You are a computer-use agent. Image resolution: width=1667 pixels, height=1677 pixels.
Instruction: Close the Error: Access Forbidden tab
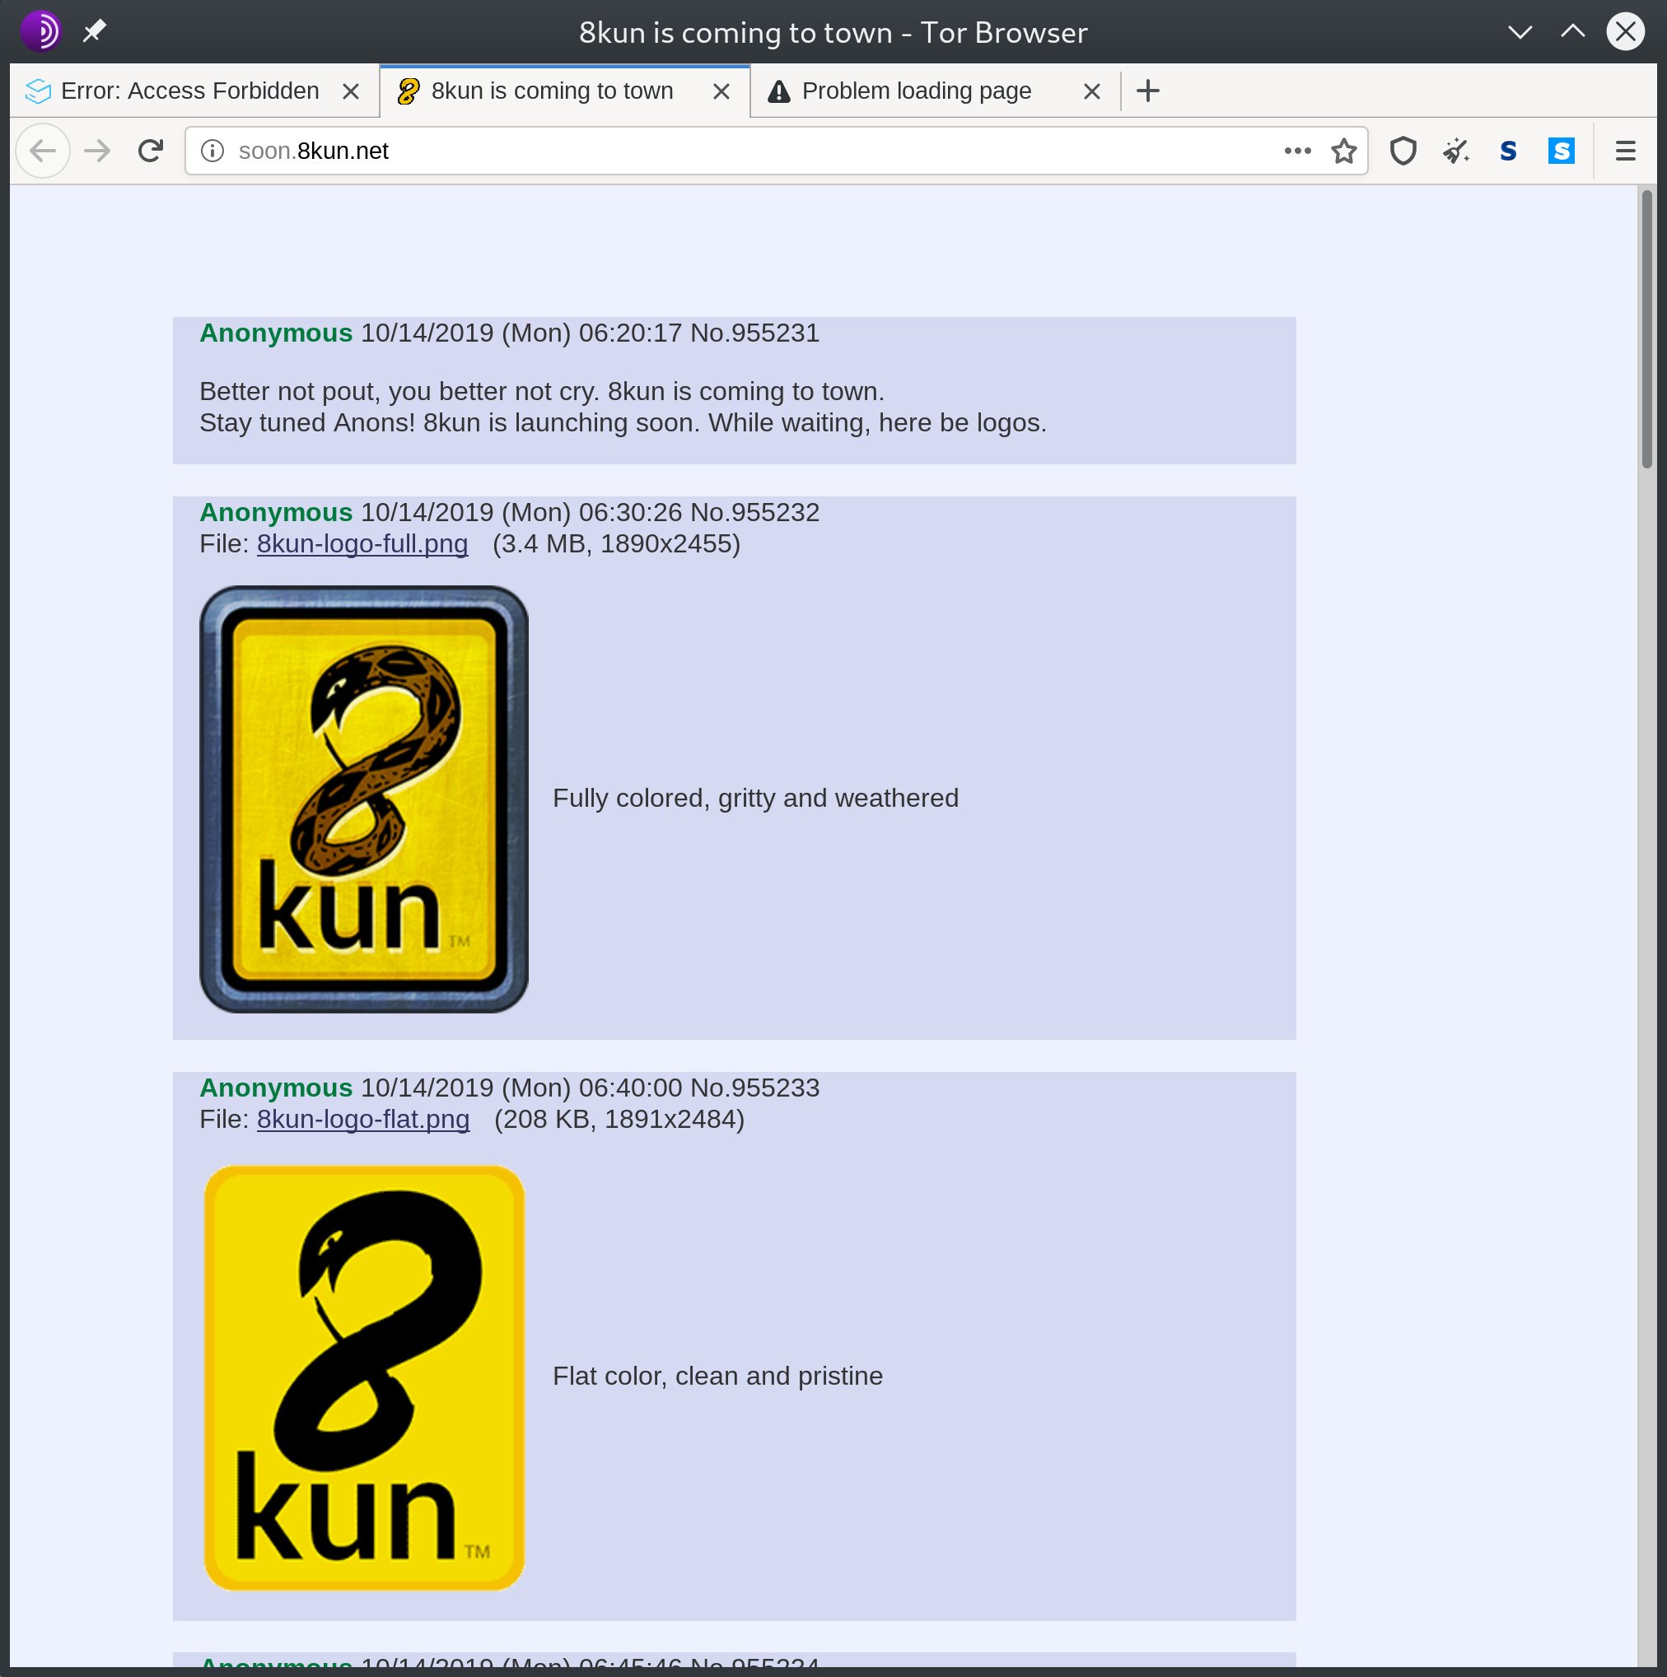[351, 91]
